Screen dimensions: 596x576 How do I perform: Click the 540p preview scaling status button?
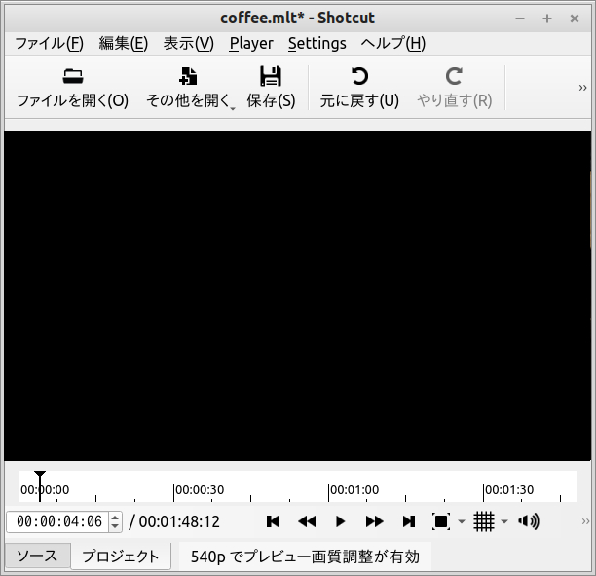tap(305, 557)
